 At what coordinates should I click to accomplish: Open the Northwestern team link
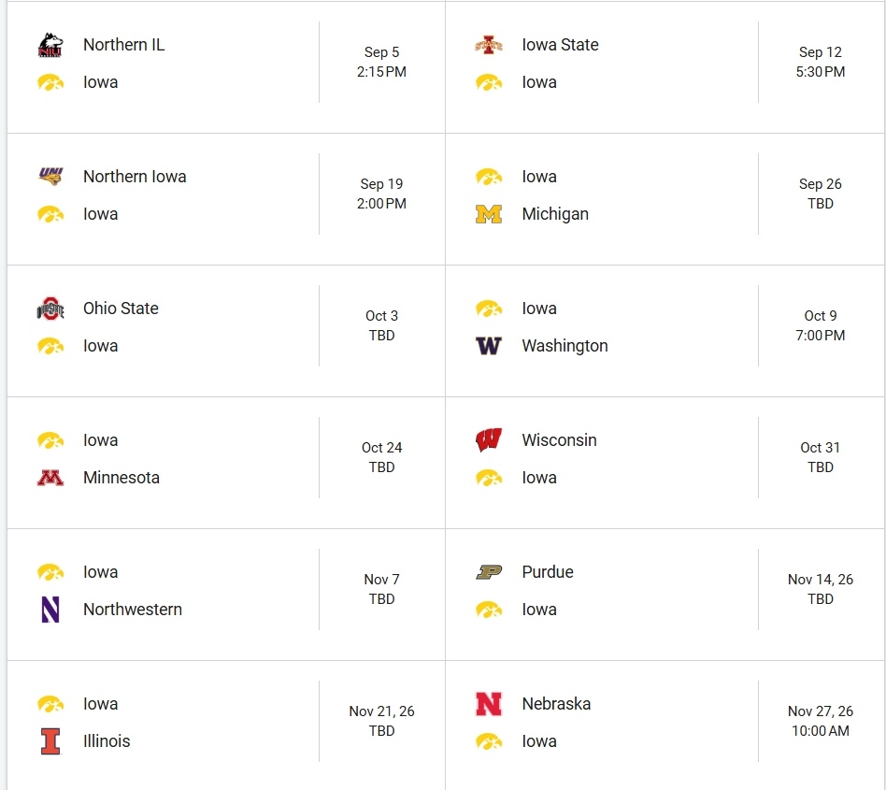click(x=132, y=610)
